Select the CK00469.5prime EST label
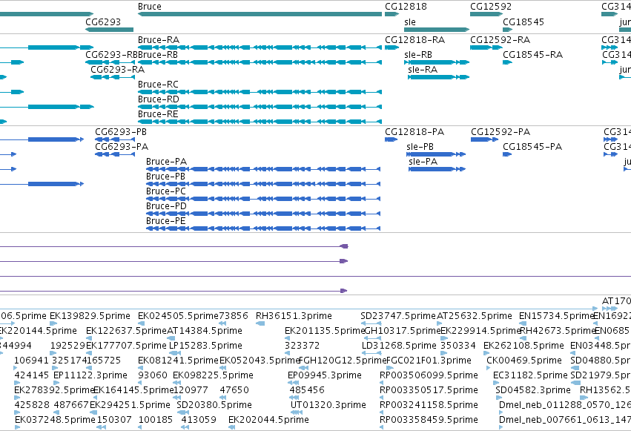The height and width of the screenshot is (431, 631). coord(524,361)
